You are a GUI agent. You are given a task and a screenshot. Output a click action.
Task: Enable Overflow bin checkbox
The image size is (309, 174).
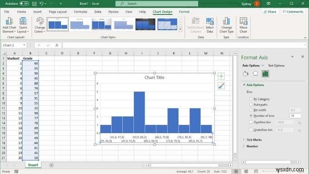pyautogui.click(x=251, y=122)
